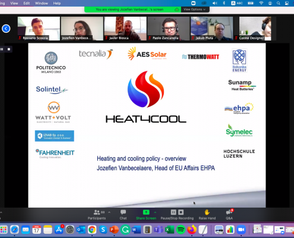Image resolution: width=294 pixels, height=238 pixels.
Task: Expand the Participants options caret
Action: [109, 212]
